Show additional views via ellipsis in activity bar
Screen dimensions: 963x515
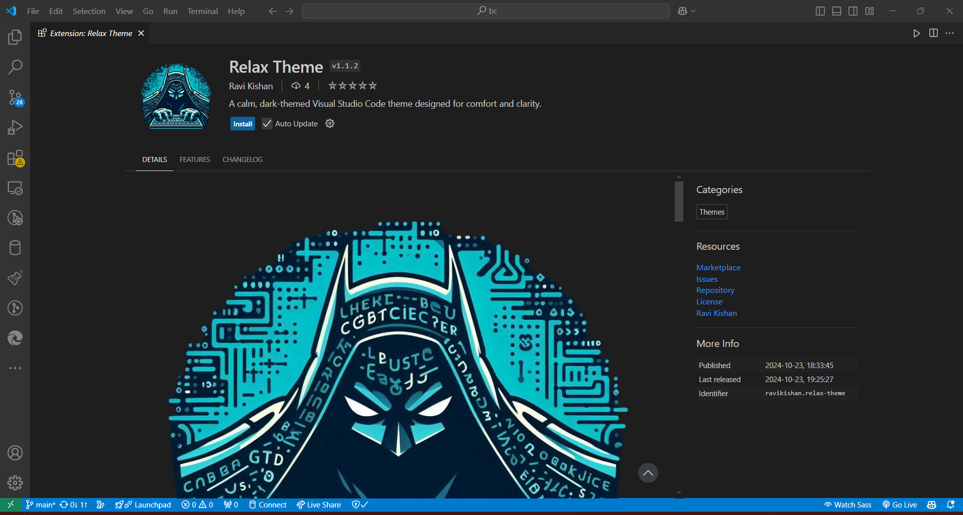pyautogui.click(x=15, y=368)
